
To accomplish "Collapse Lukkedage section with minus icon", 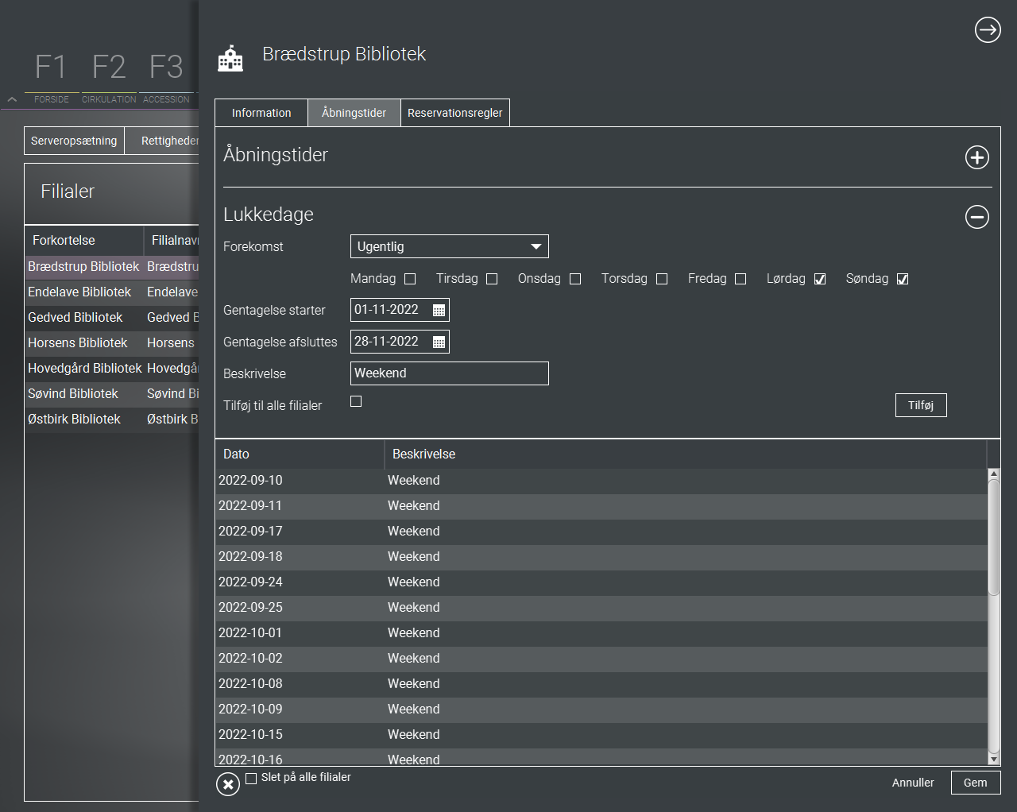I will pos(977,216).
